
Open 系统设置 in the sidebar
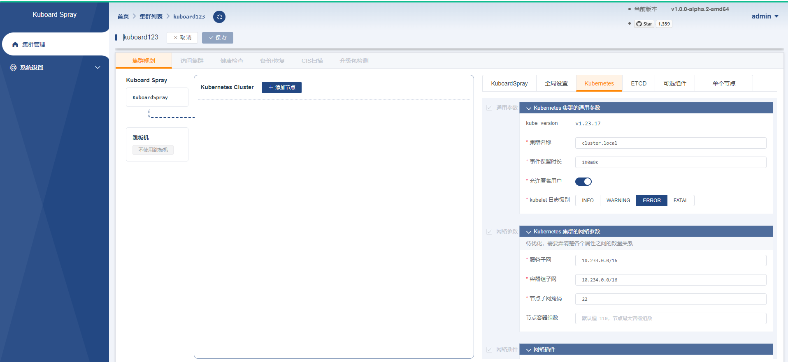(54, 67)
